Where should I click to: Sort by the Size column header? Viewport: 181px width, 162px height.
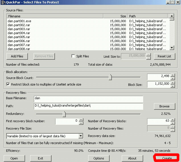tap(116, 16)
